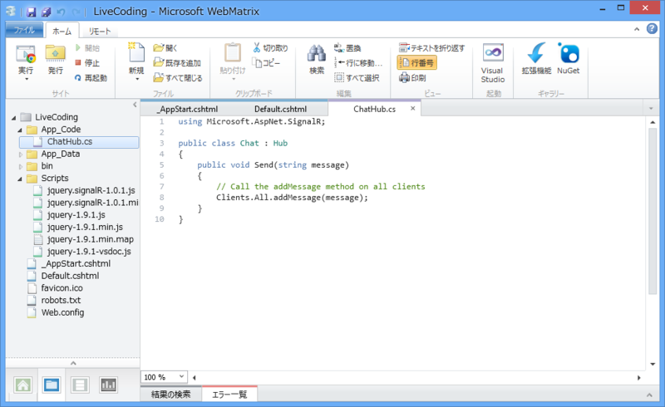The image size is (665, 407).
Task: Click the vertical scrollbar of the editor
Action: click(653, 211)
